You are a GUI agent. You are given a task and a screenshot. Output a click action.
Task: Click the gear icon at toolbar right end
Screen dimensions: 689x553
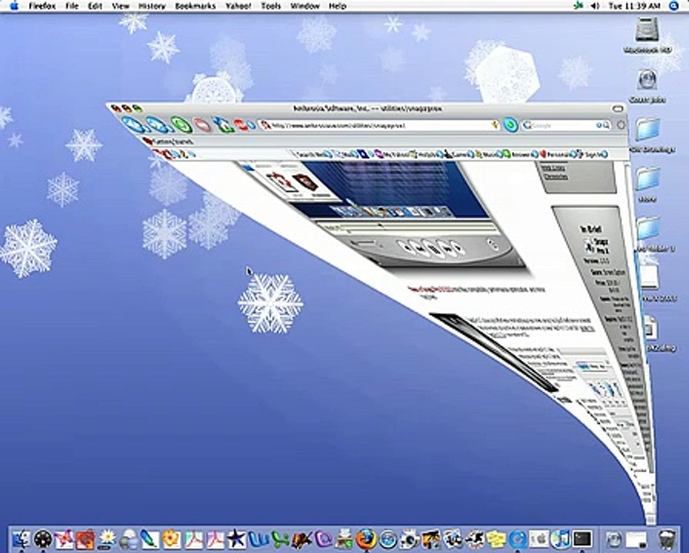click(621, 125)
